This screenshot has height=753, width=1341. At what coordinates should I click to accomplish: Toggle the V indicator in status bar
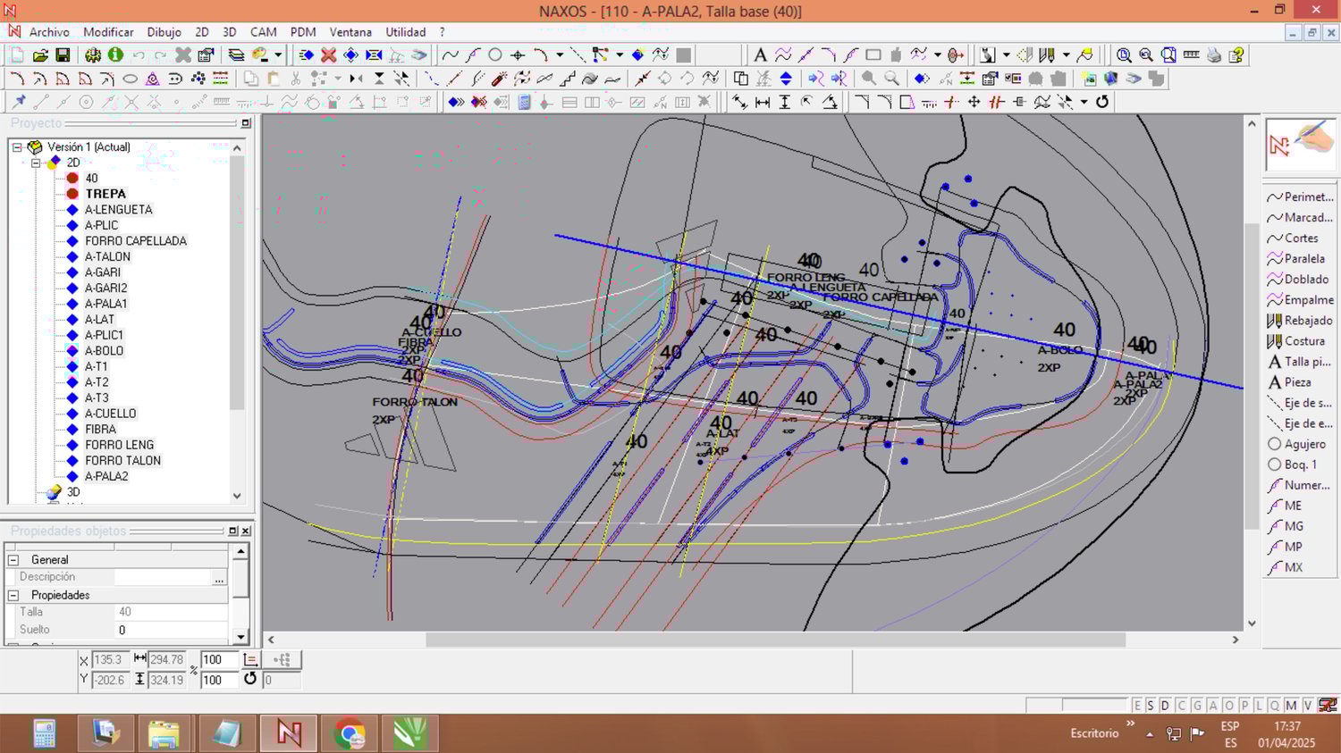point(1308,706)
